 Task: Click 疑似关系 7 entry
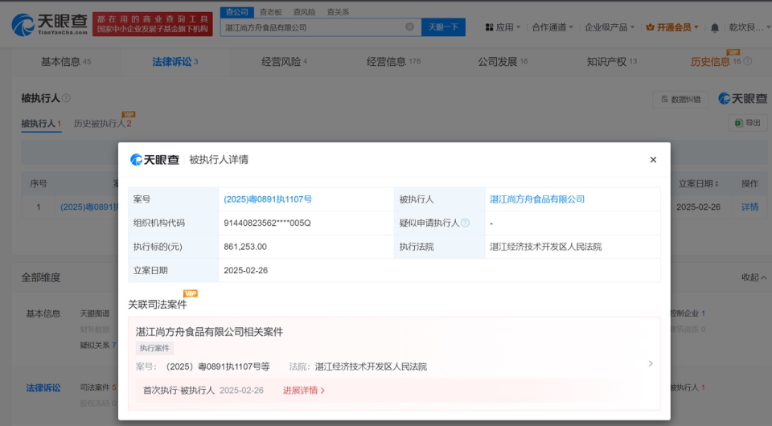pos(97,346)
